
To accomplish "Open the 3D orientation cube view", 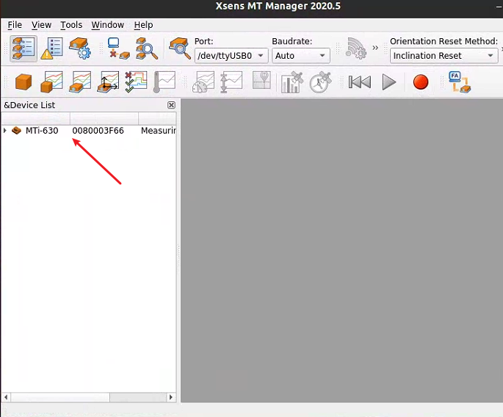I will click(24, 82).
